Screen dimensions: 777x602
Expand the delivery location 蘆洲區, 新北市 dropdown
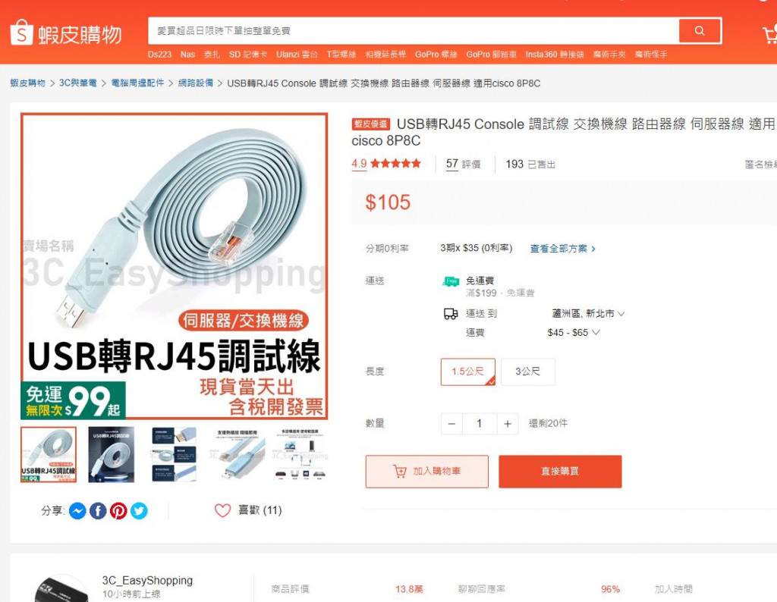[x=588, y=313]
